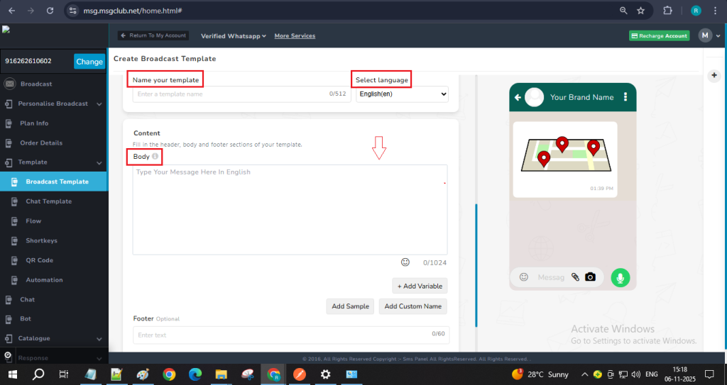Expand the Catalogue sidebar section

point(99,339)
